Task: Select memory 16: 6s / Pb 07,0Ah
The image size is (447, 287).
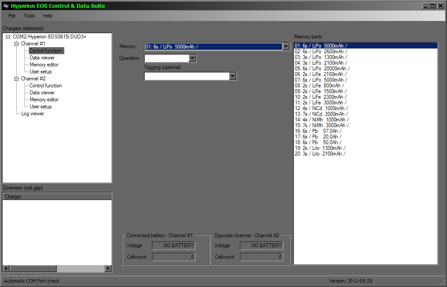Action: [x=366, y=131]
